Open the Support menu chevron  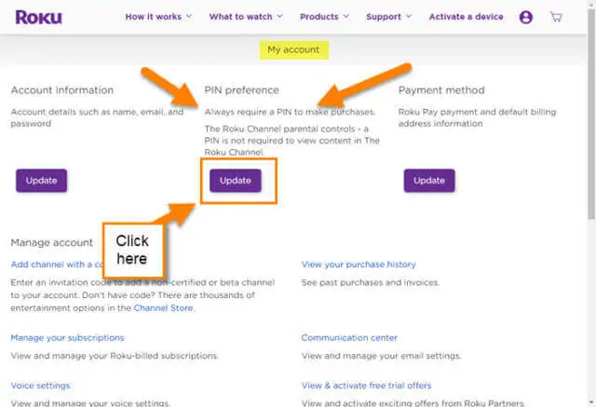pos(409,17)
